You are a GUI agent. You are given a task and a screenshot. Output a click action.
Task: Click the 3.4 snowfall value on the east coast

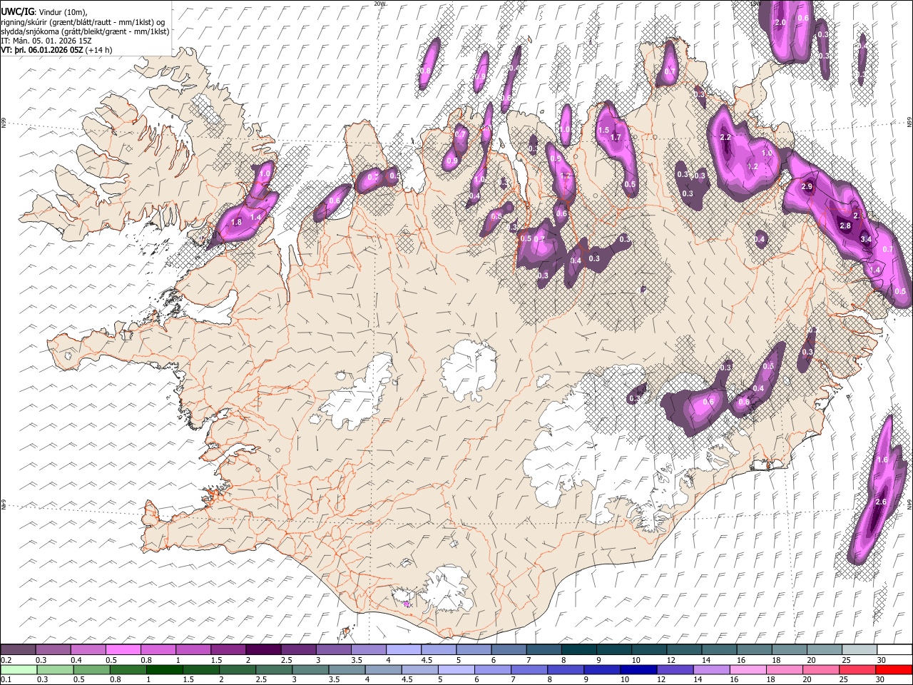pos(867,239)
